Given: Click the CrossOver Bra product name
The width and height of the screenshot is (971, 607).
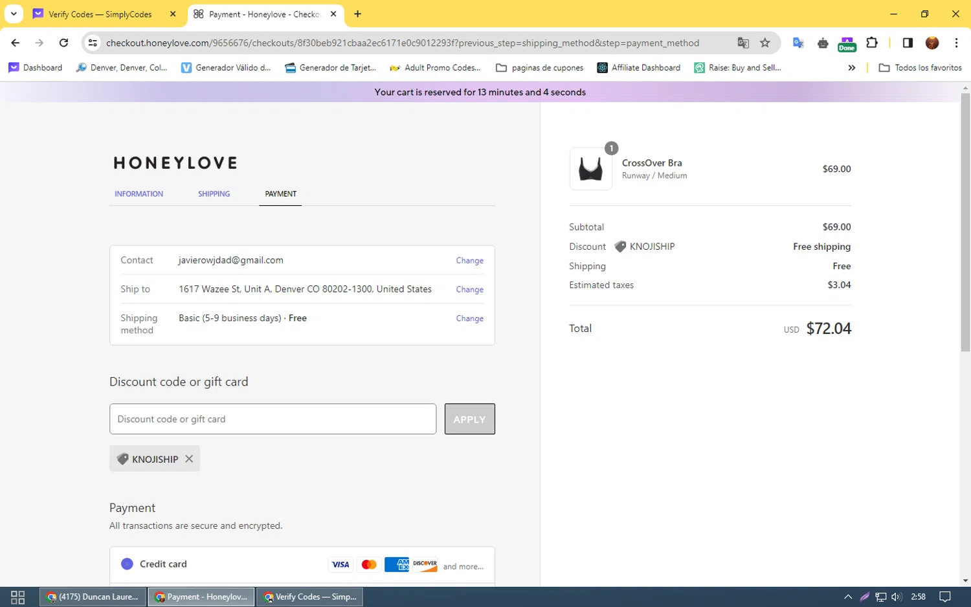Looking at the screenshot, I should 652,162.
